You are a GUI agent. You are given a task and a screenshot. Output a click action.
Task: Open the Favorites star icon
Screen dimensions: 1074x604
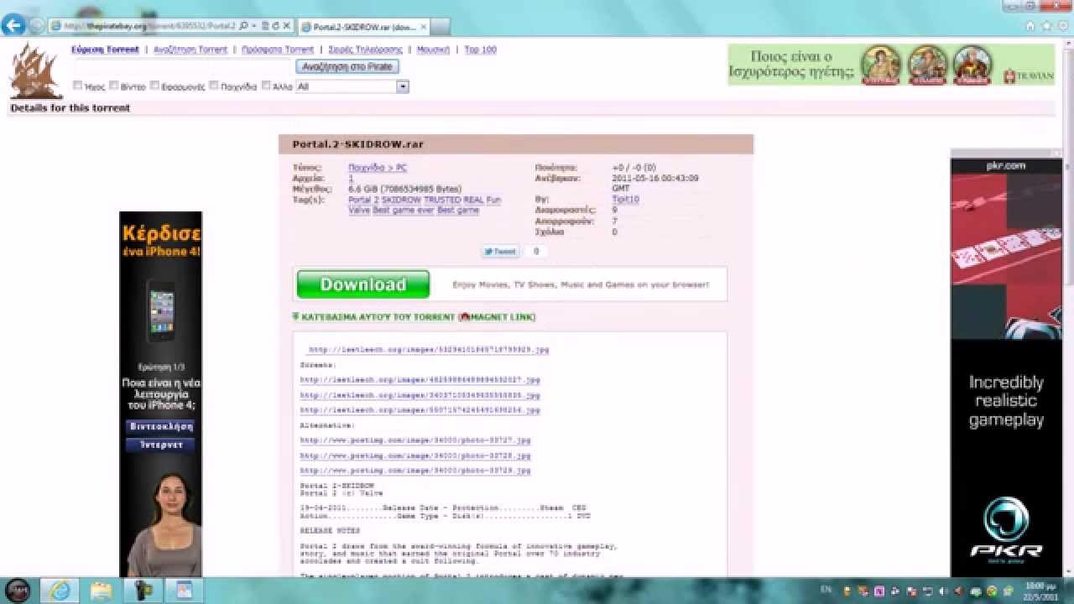click(1045, 26)
